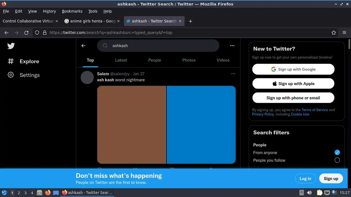Click the network monitor tray icon

tap(327, 193)
